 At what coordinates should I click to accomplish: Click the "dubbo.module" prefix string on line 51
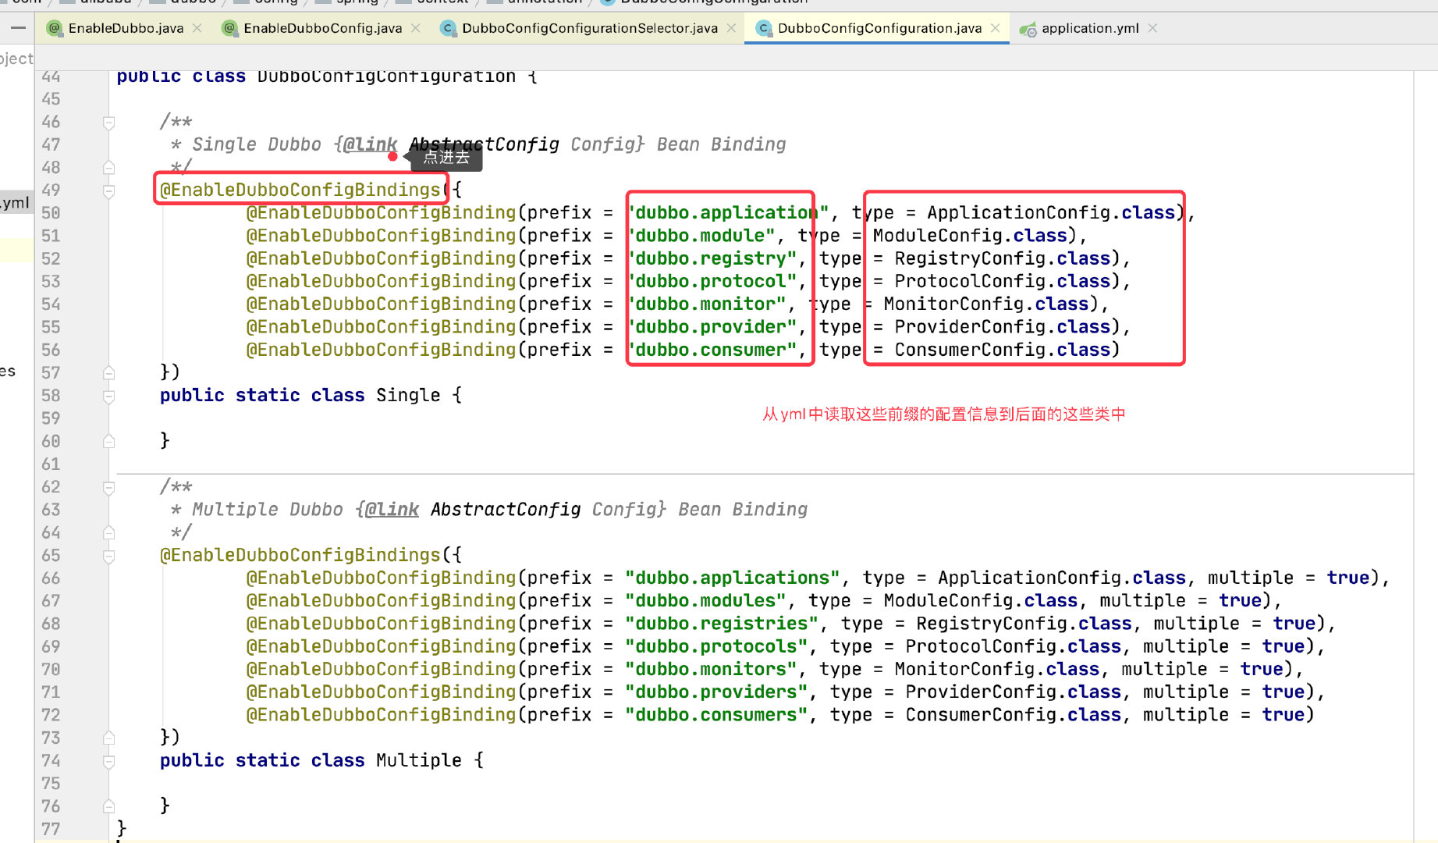[700, 236]
